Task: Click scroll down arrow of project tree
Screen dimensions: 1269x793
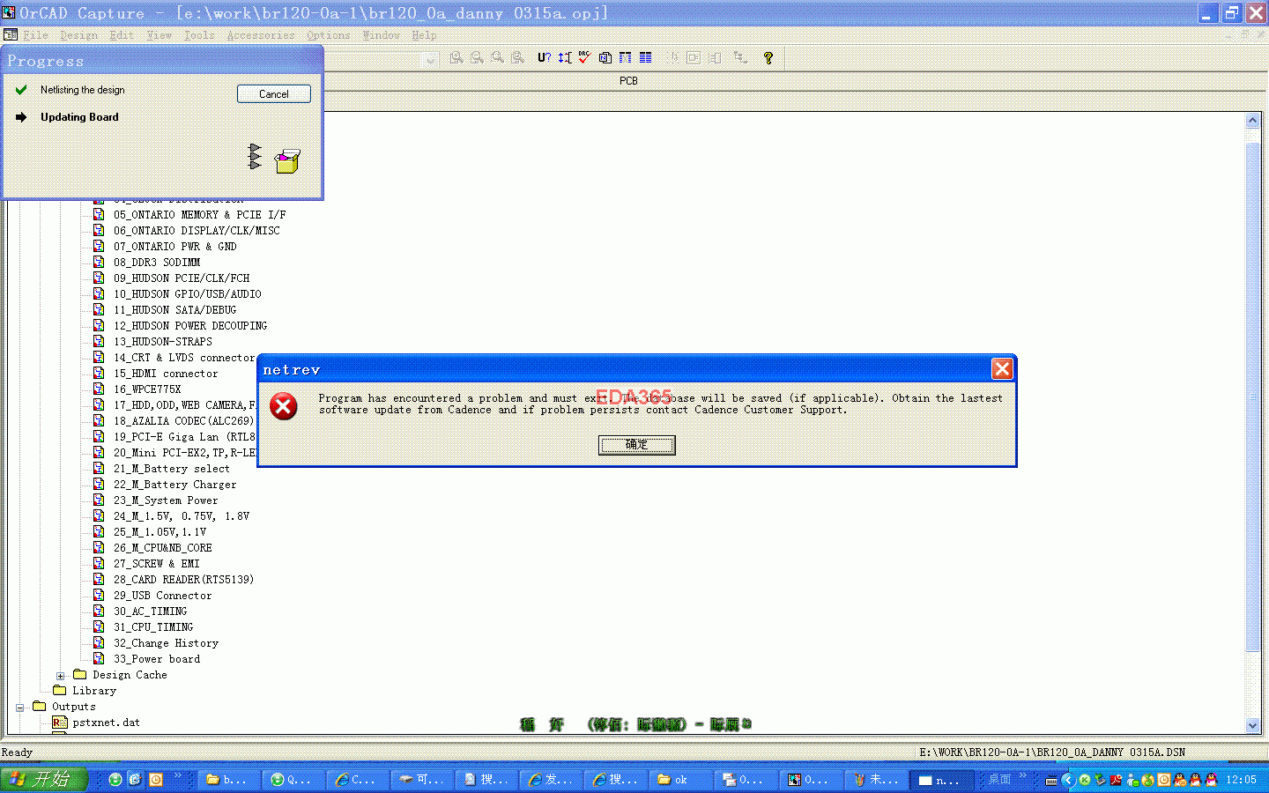Action: 1253,726
